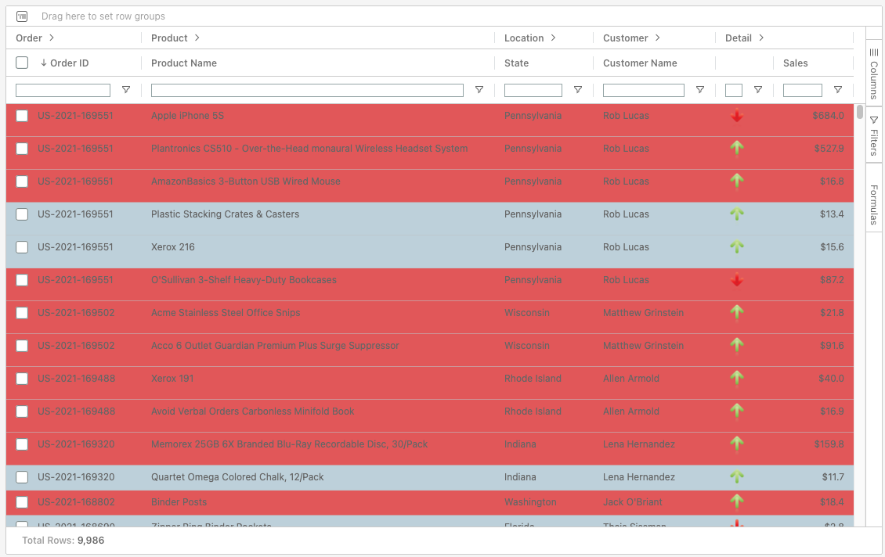885x557 pixels.
Task: Click the row group icon in drag panel
Action: point(22,16)
